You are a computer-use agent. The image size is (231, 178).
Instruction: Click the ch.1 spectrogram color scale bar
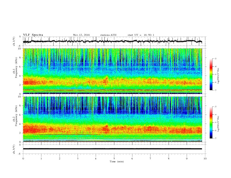pyautogui.click(x=211, y=74)
